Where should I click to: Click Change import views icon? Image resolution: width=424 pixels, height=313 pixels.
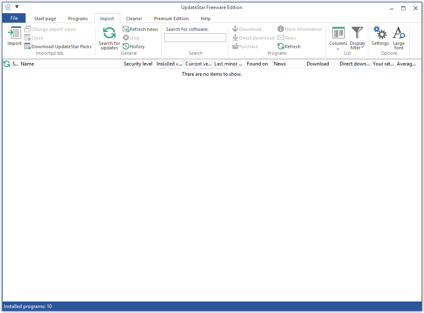coord(28,29)
